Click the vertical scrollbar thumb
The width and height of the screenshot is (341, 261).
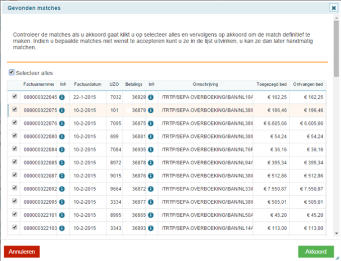tap(336, 49)
